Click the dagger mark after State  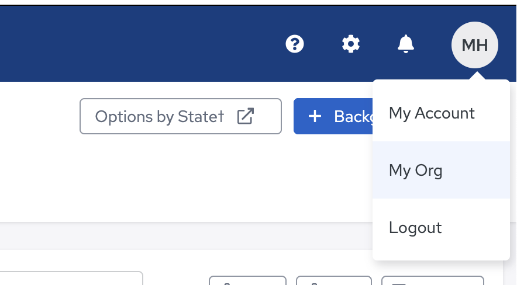point(221,116)
